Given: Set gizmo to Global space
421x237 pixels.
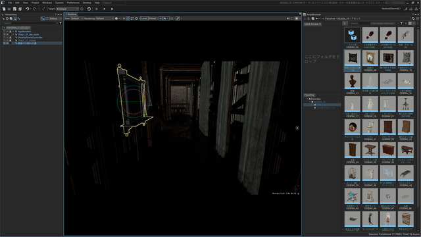Looking at the screenshot, I should pos(153,18).
